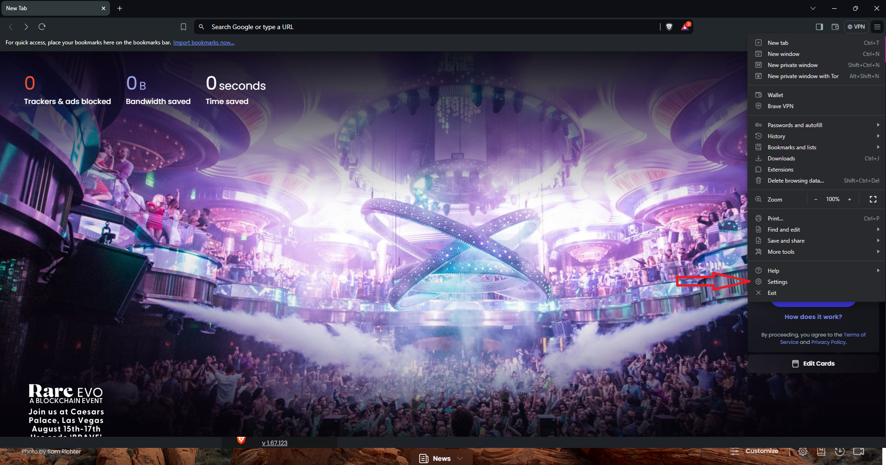Open settings gear icon in bottom bar
886x465 pixels.
803,452
